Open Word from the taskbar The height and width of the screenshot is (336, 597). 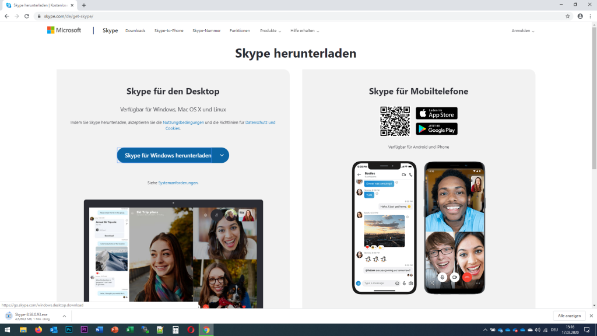tap(99, 330)
